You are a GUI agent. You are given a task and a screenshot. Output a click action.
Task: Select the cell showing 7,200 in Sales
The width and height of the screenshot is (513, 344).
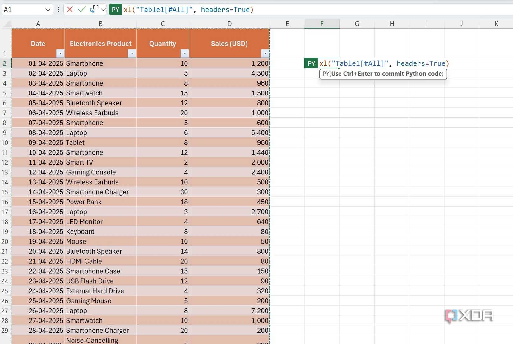pyautogui.click(x=229, y=310)
